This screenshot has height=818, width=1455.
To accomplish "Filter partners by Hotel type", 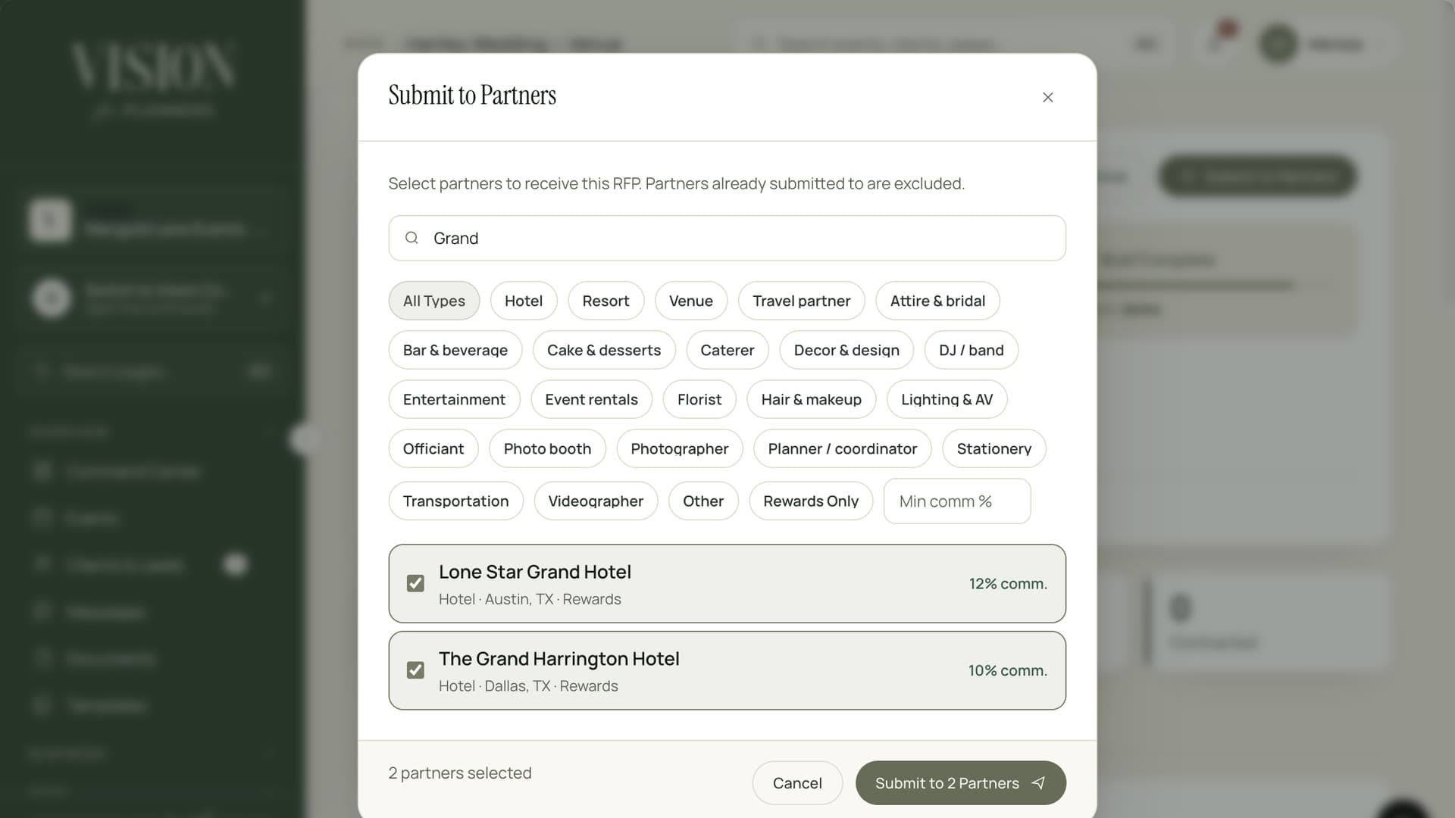I will pyautogui.click(x=524, y=301).
